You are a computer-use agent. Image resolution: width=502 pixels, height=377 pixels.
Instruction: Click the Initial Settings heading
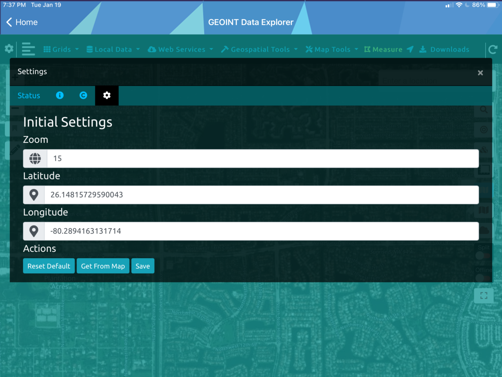(x=68, y=122)
